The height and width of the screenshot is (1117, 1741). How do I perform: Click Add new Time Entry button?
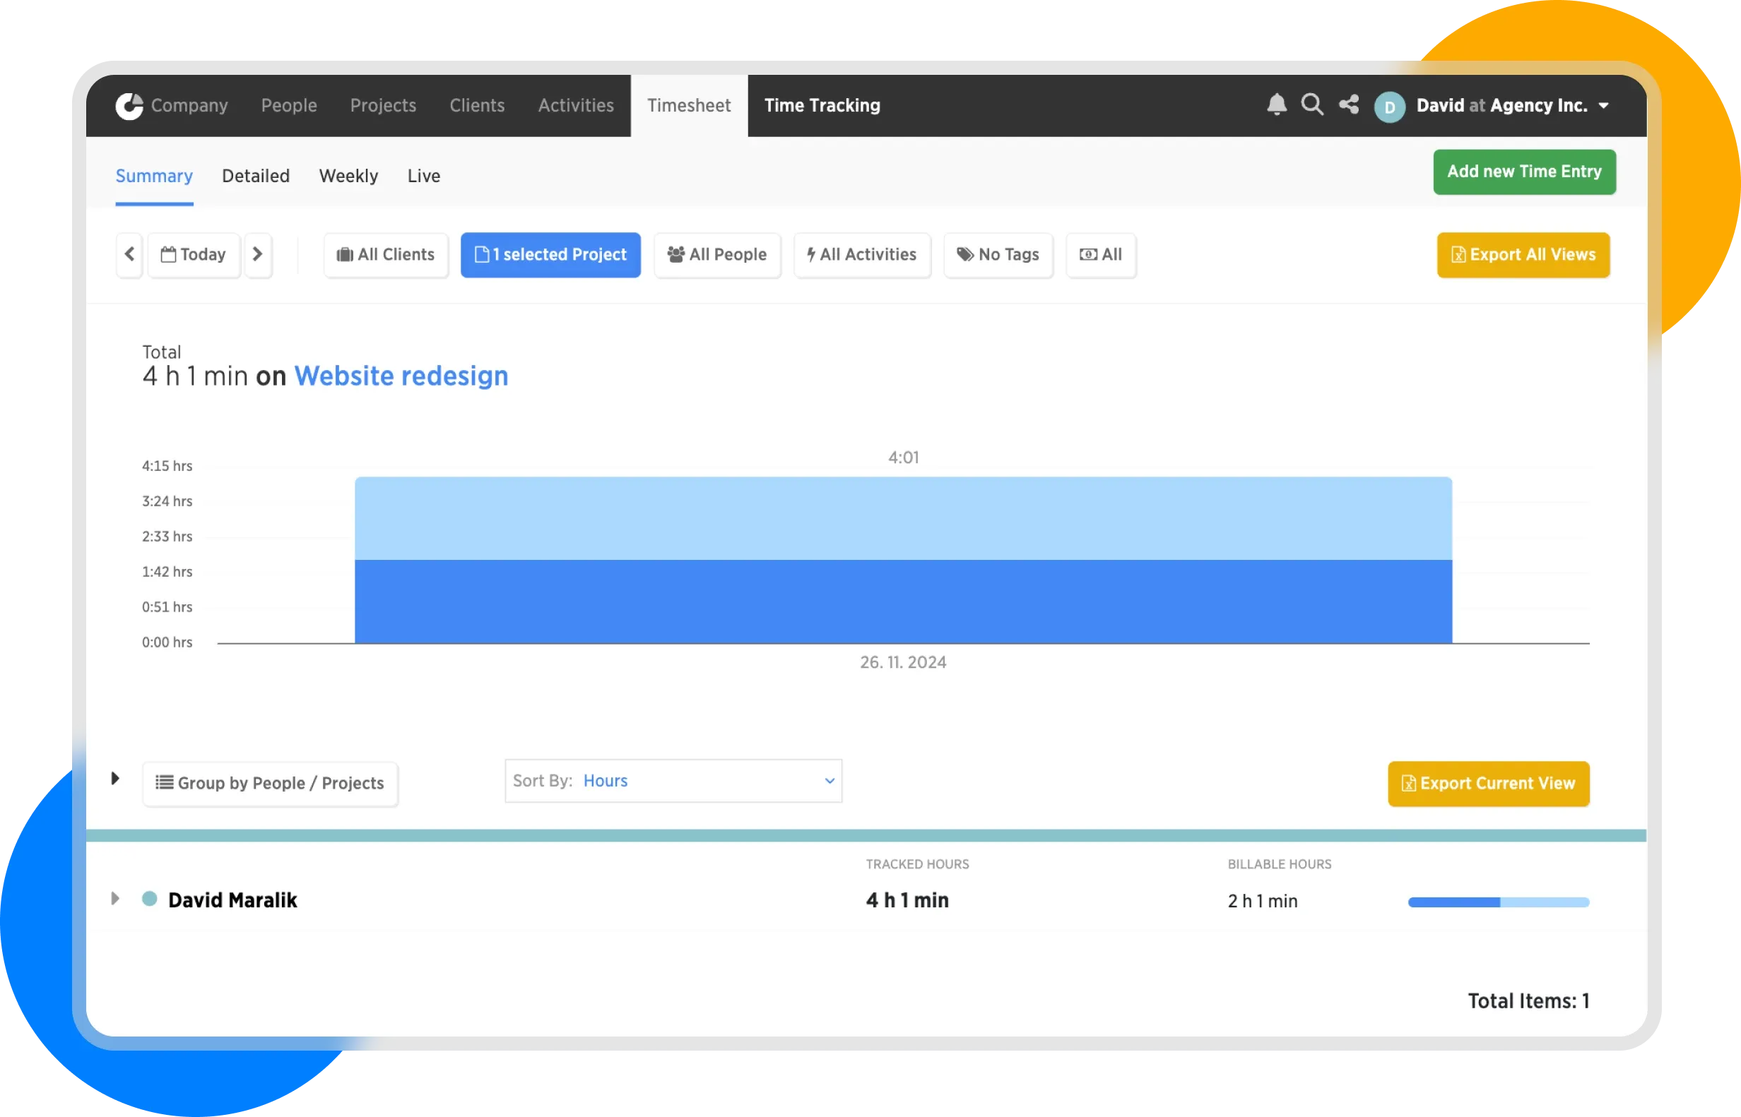click(1523, 172)
